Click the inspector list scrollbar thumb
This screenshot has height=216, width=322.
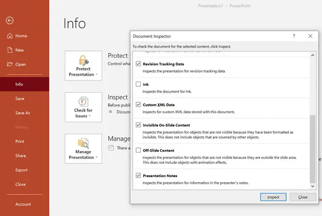(x=313, y=149)
